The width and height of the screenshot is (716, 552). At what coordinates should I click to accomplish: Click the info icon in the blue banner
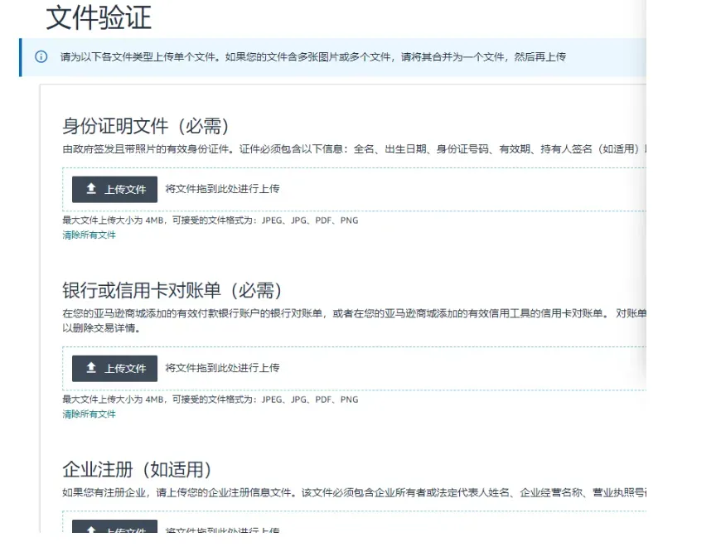(41, 56)
